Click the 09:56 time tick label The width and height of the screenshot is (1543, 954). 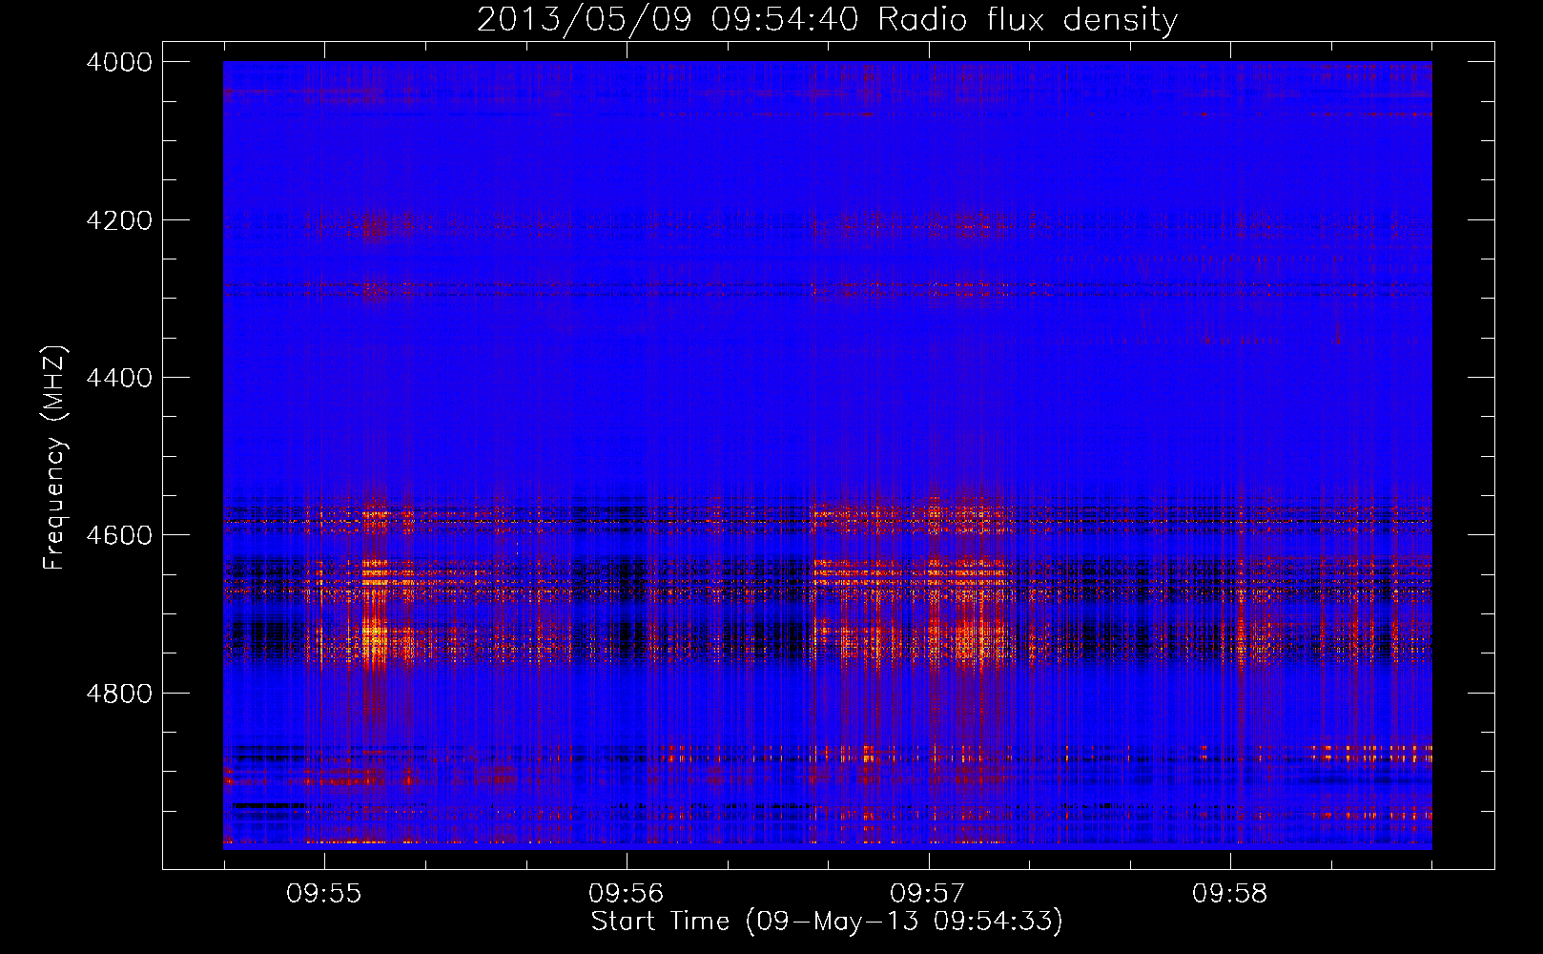tap(626, 894)
